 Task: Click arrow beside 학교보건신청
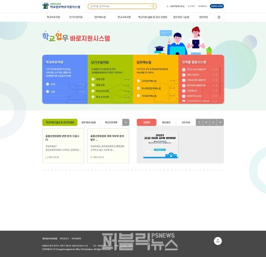tap(127, 91)
